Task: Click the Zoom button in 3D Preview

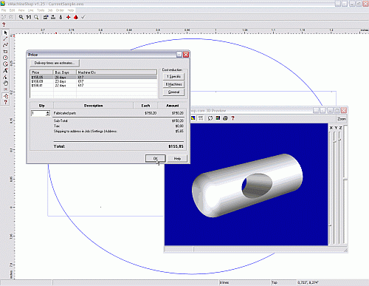Action: 342,119
